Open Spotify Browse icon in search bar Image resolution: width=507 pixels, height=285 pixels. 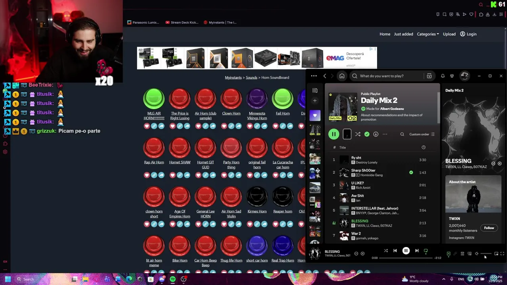(x=429, y=76)
